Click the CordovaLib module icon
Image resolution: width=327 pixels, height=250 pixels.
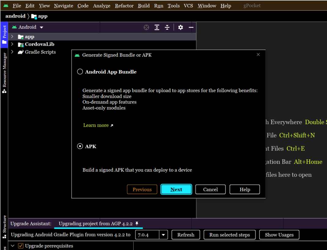tap(21, 44)
